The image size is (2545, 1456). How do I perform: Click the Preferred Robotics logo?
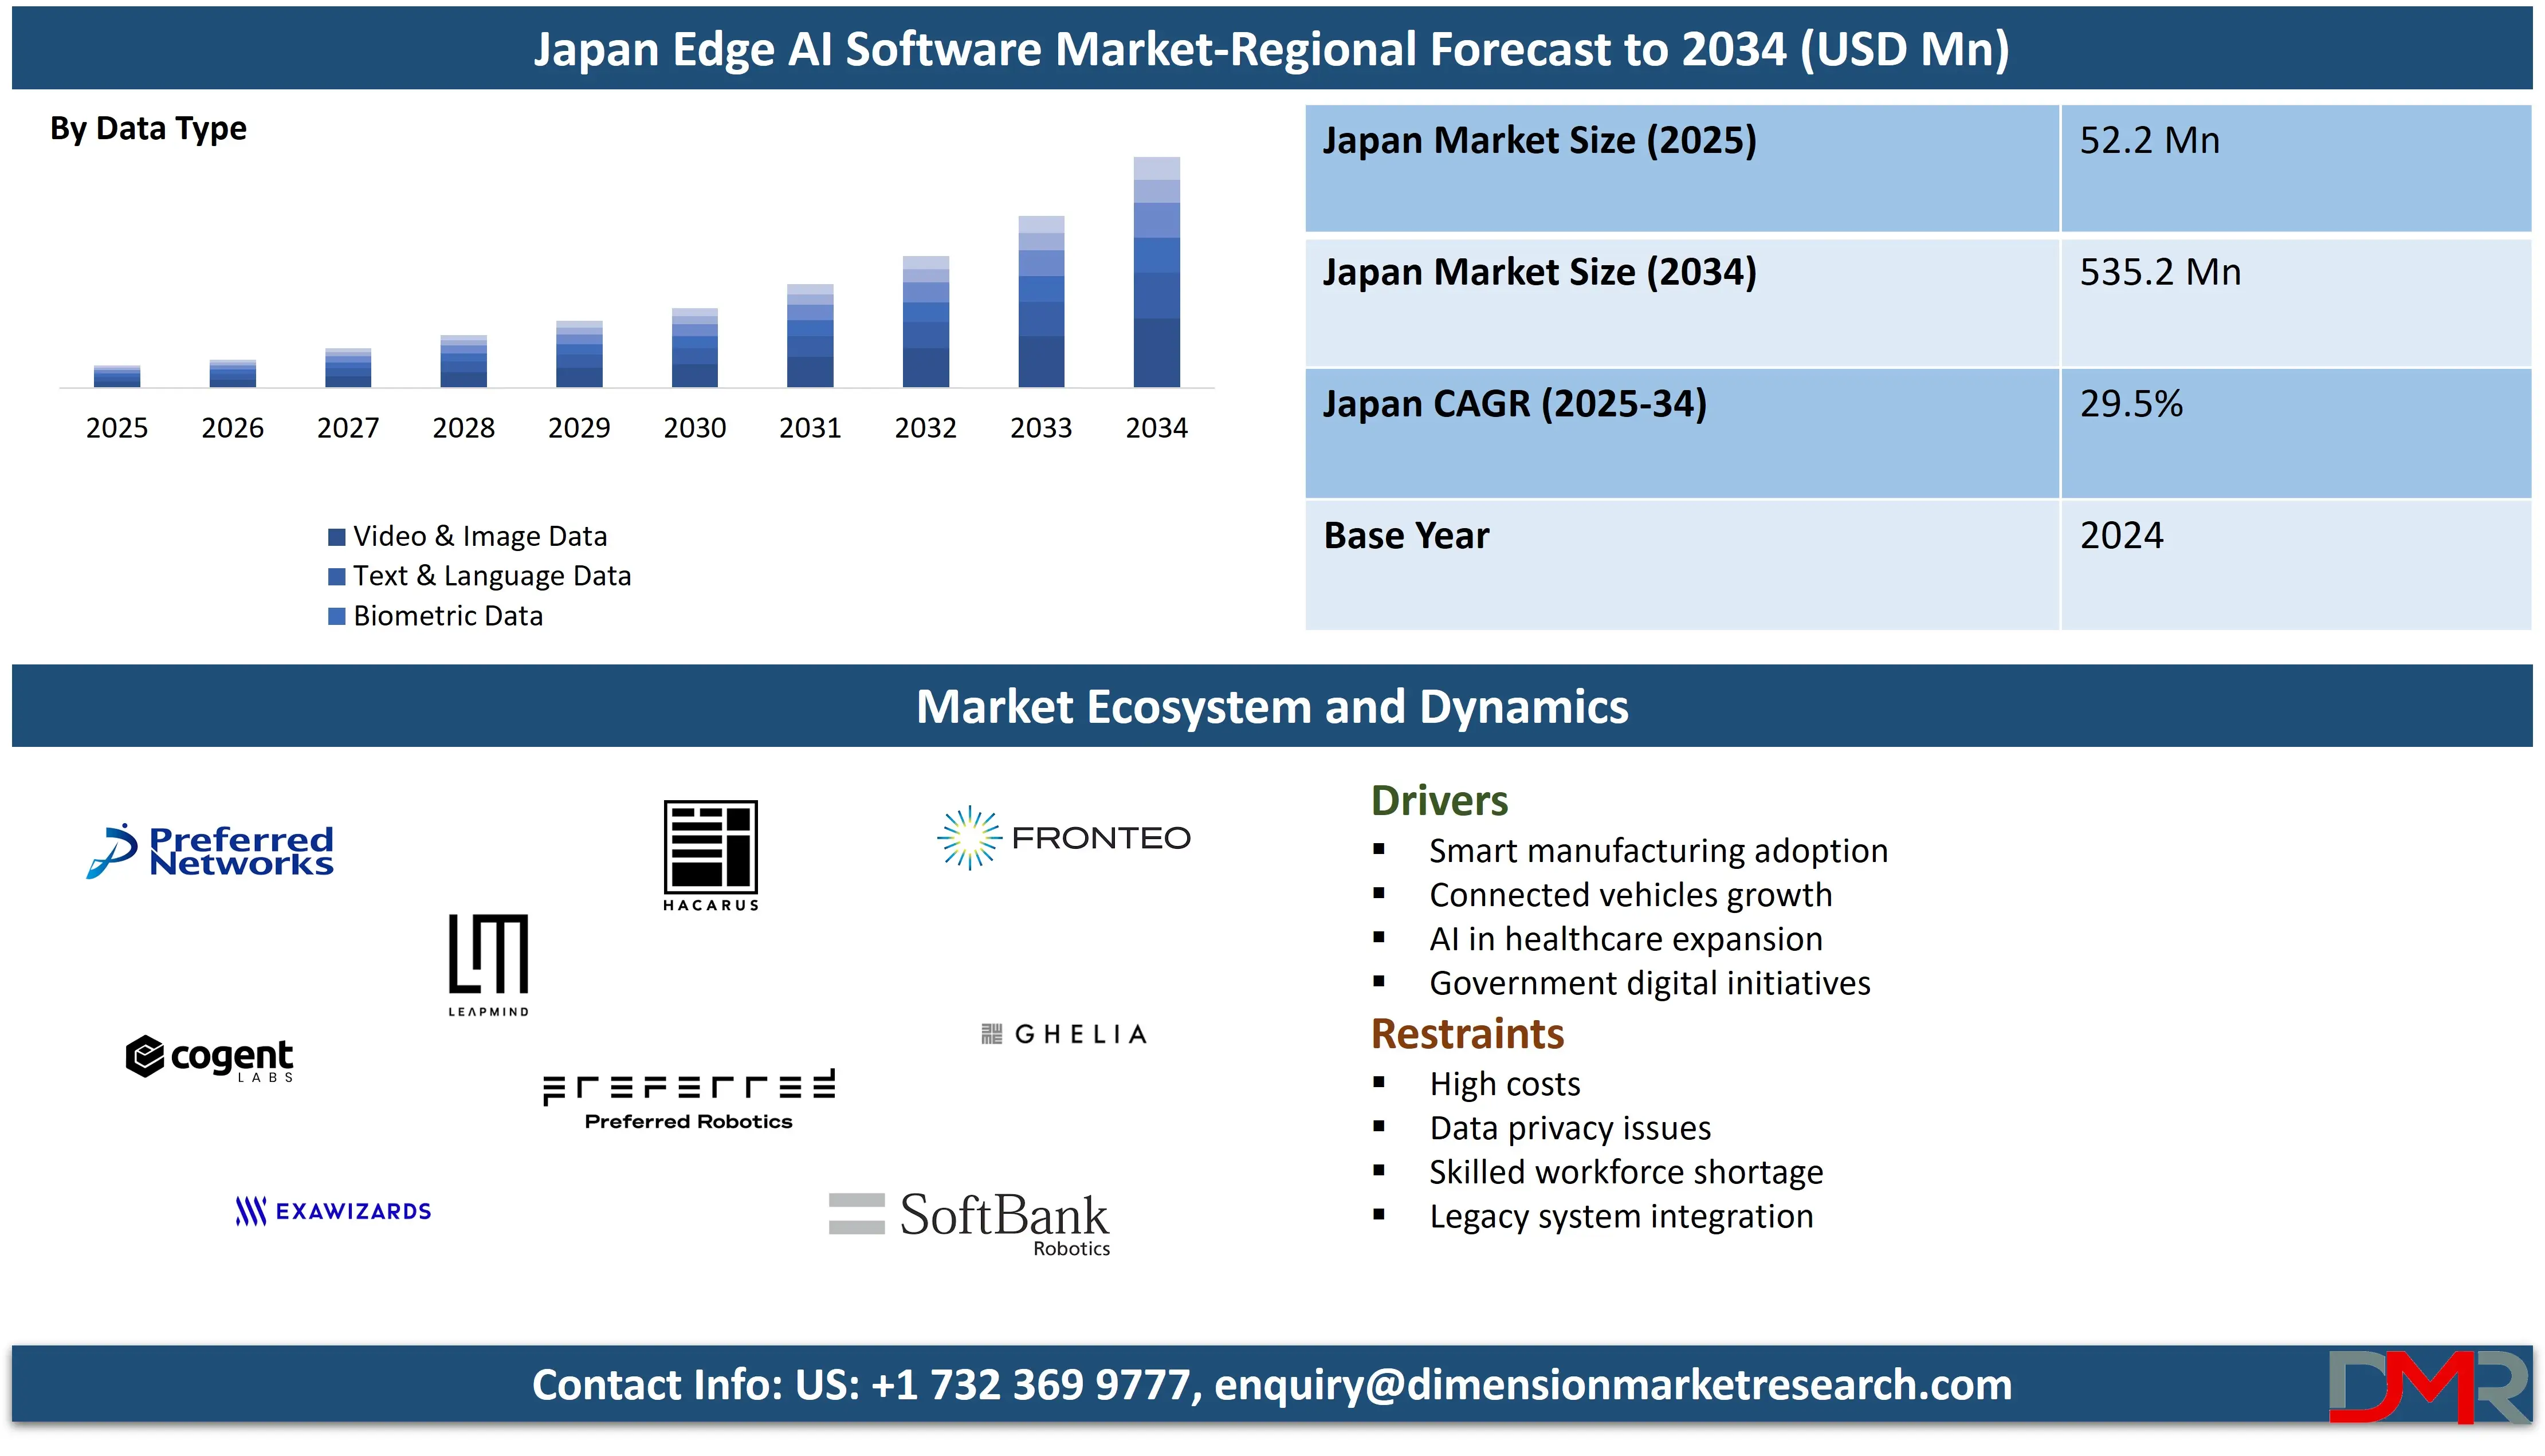(689, 1100)
